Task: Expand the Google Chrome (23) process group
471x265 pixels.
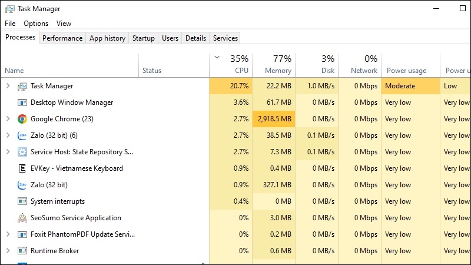Action: coord(8,119)
